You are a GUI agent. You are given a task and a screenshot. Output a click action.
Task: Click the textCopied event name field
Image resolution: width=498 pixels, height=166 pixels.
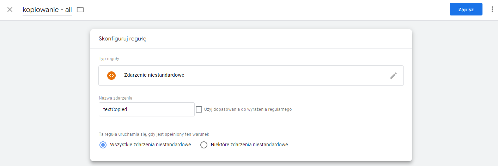(x=146, y=109)
